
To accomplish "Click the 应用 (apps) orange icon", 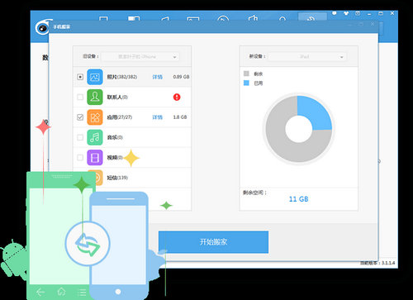I will 95,117.
